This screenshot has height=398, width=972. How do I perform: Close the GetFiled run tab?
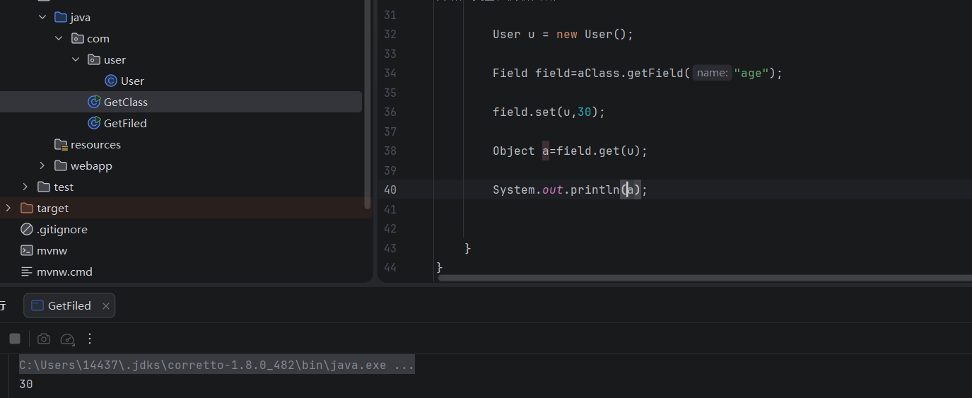pyautogui.click(x=106, y=306)
